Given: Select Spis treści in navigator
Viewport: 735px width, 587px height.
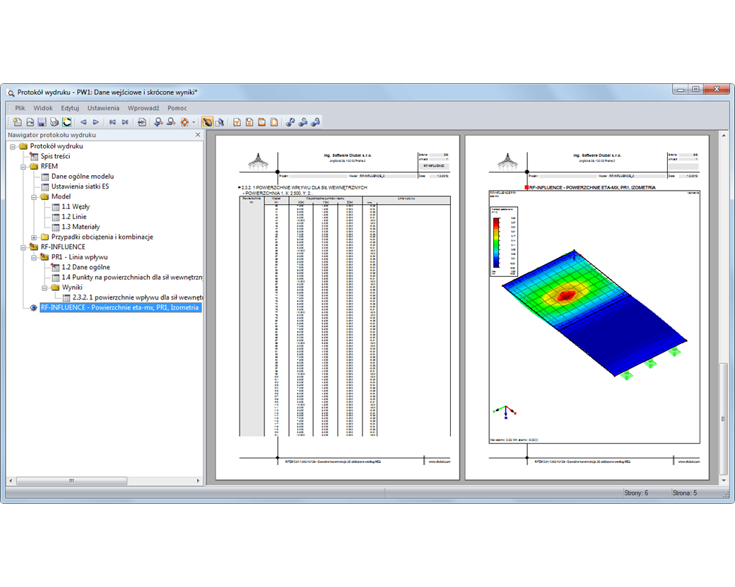Looking at the screenshot, I should [x=55, y=156].
